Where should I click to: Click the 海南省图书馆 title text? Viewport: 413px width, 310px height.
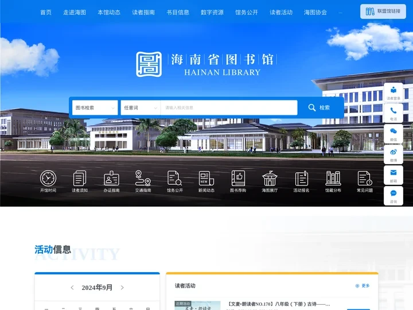(223, 60)
